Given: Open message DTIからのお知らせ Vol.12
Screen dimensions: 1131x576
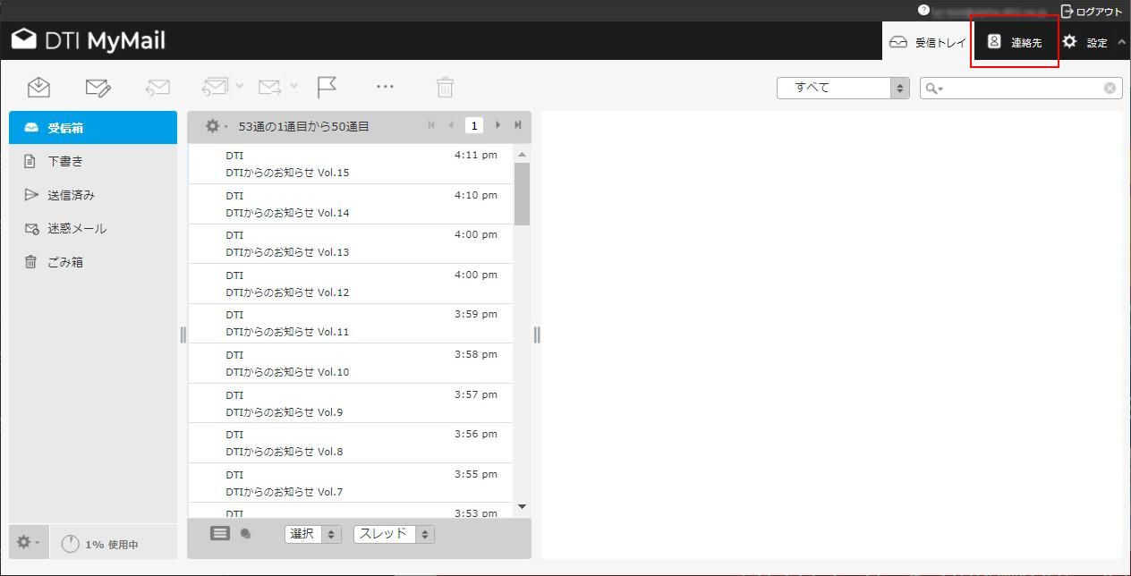Looking at the screenshot, I should click(351, 284).
